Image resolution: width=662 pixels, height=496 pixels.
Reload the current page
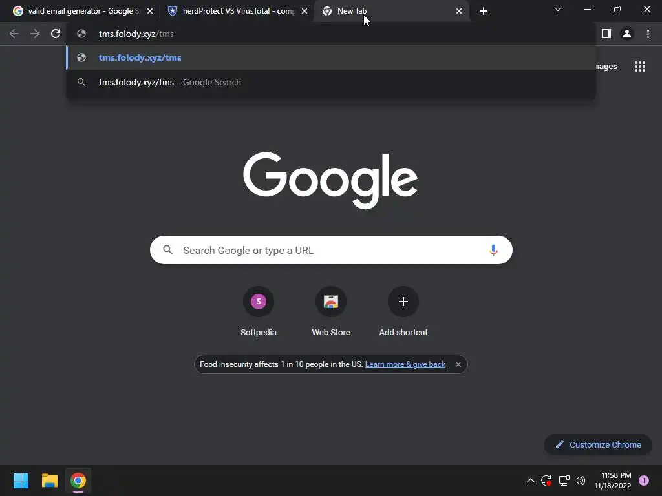56,34
